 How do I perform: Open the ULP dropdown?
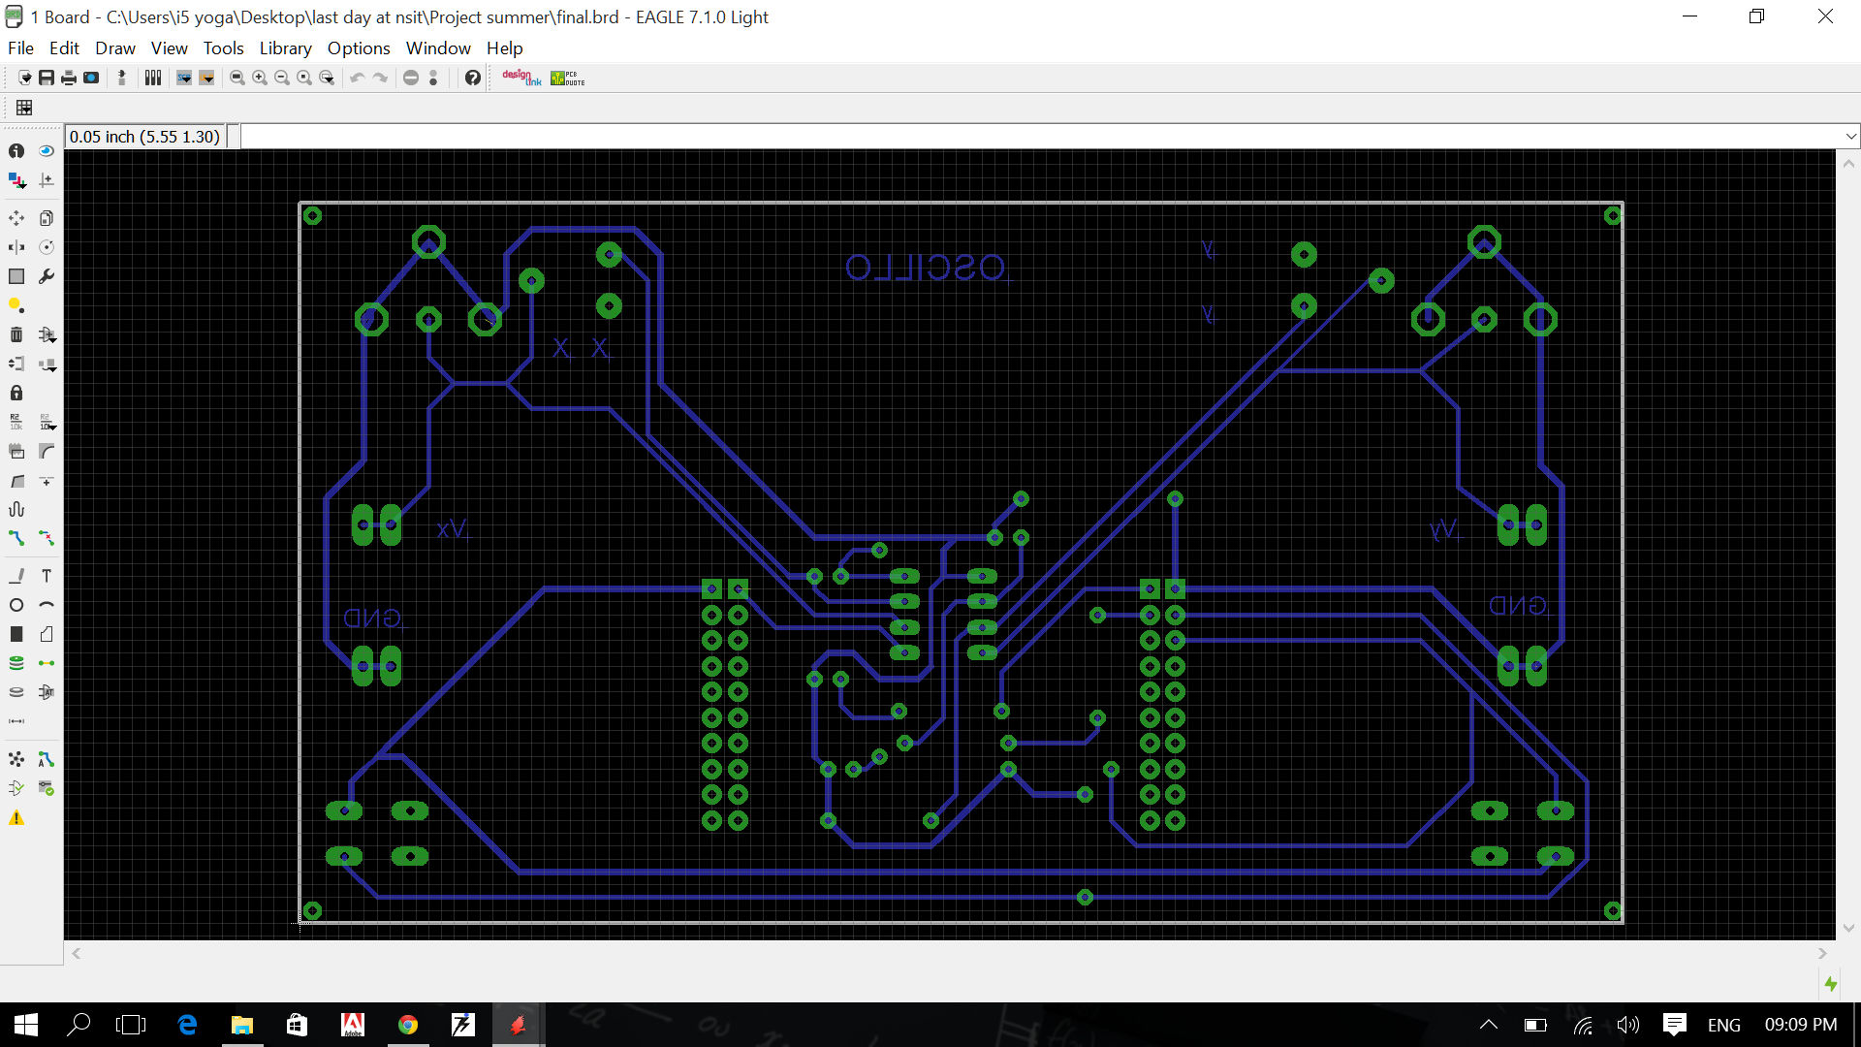click(x=206, y=78)
